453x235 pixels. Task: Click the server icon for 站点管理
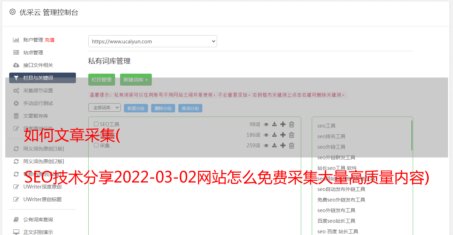click(x=16, y=52)
